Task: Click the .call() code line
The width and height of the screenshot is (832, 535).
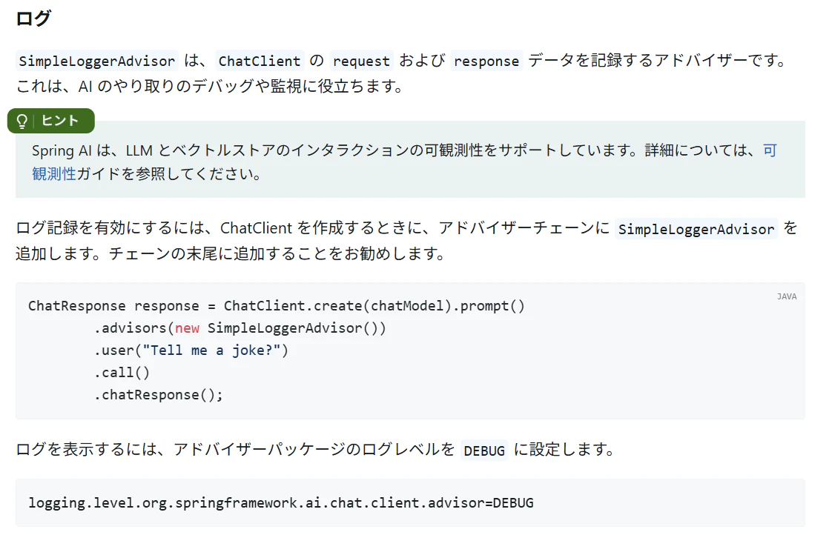Action: (122, 373)
